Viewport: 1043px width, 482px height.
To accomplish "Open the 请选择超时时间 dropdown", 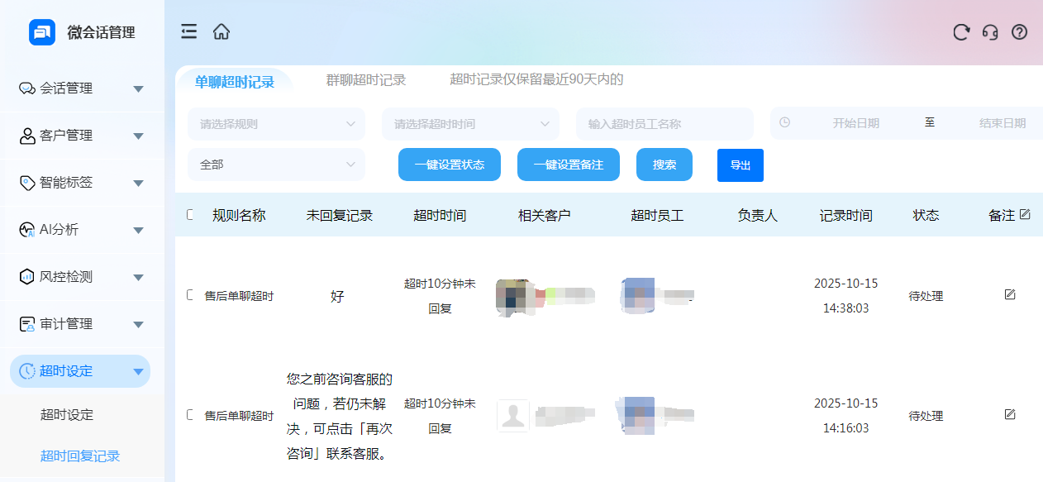I will pos(470,124).
